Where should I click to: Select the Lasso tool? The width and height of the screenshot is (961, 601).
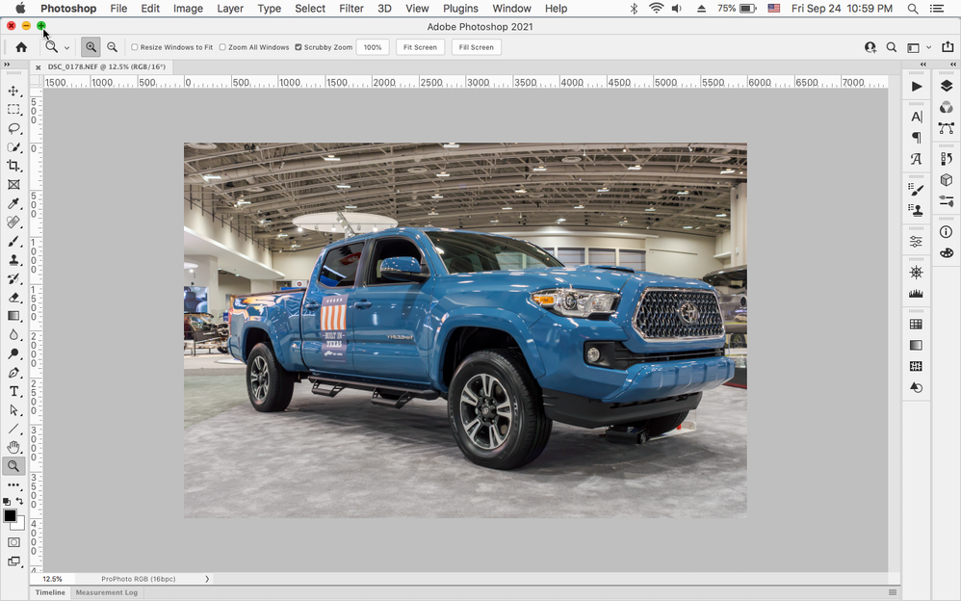[x=13, y=128]
